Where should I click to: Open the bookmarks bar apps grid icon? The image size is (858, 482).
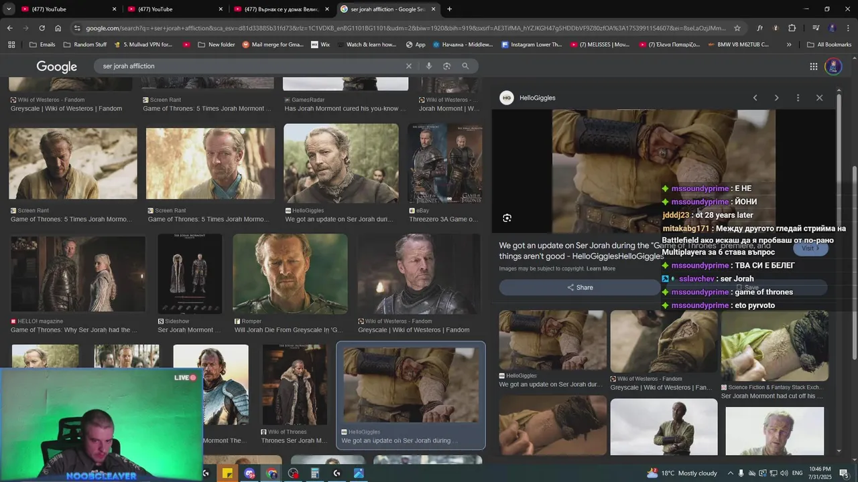click(x=11, y=45)
